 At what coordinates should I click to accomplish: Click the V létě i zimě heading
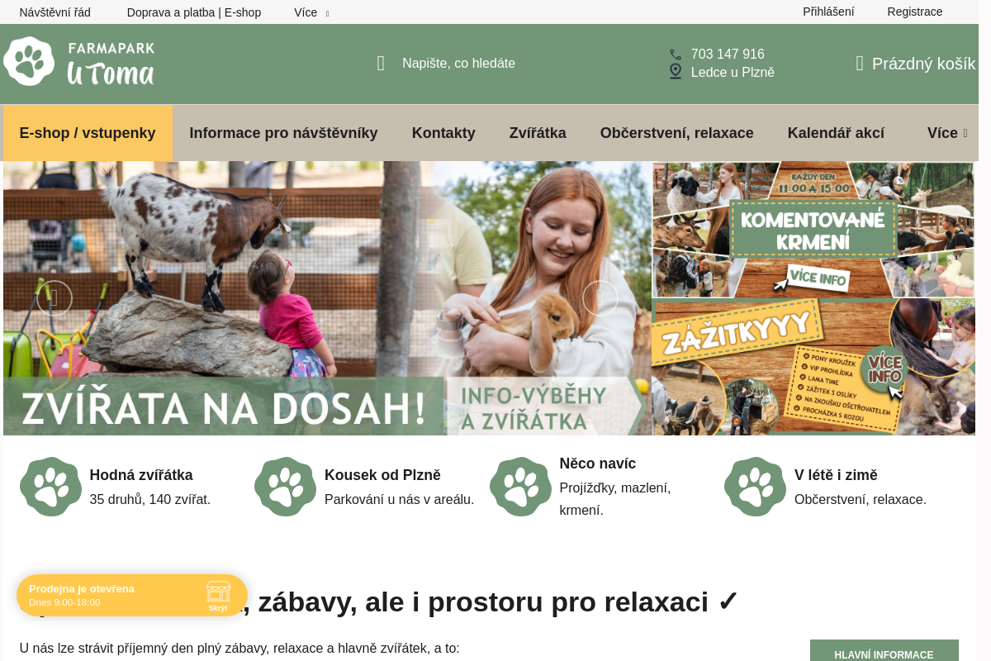click(x=836, y=475)
